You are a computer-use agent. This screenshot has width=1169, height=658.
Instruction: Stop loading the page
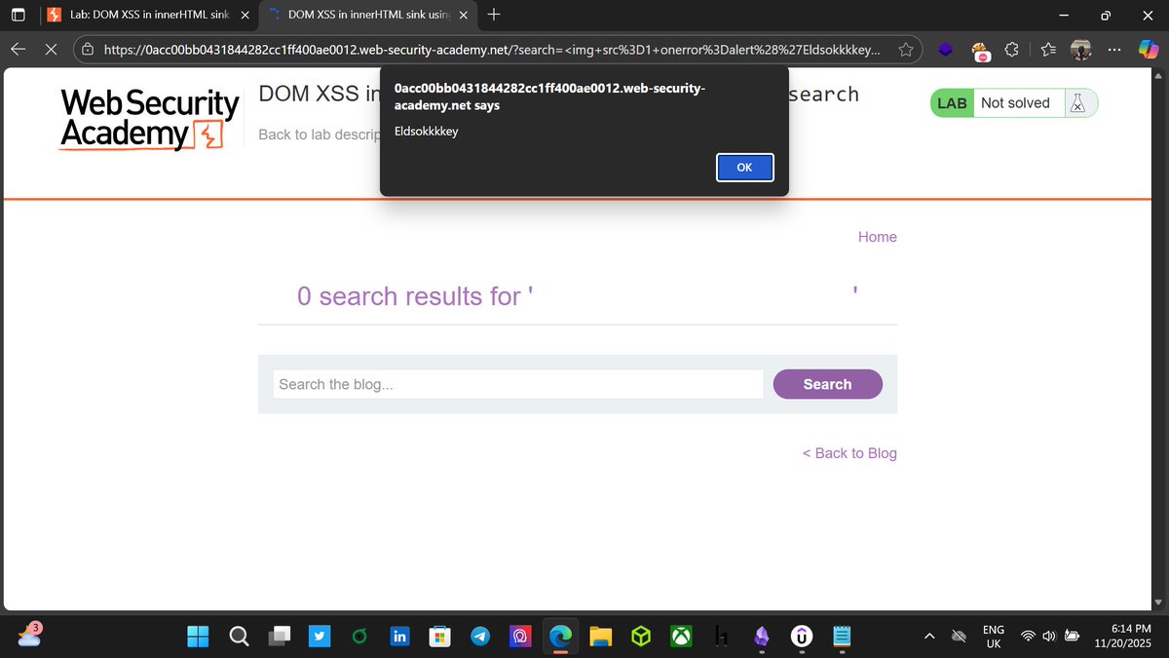51,50
